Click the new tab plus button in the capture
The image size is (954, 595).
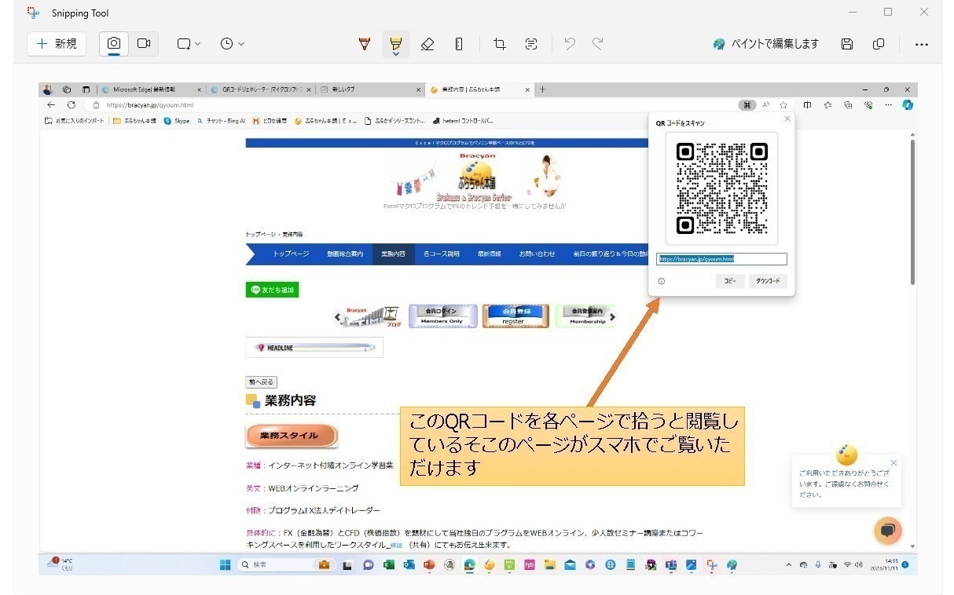(542, 89)
